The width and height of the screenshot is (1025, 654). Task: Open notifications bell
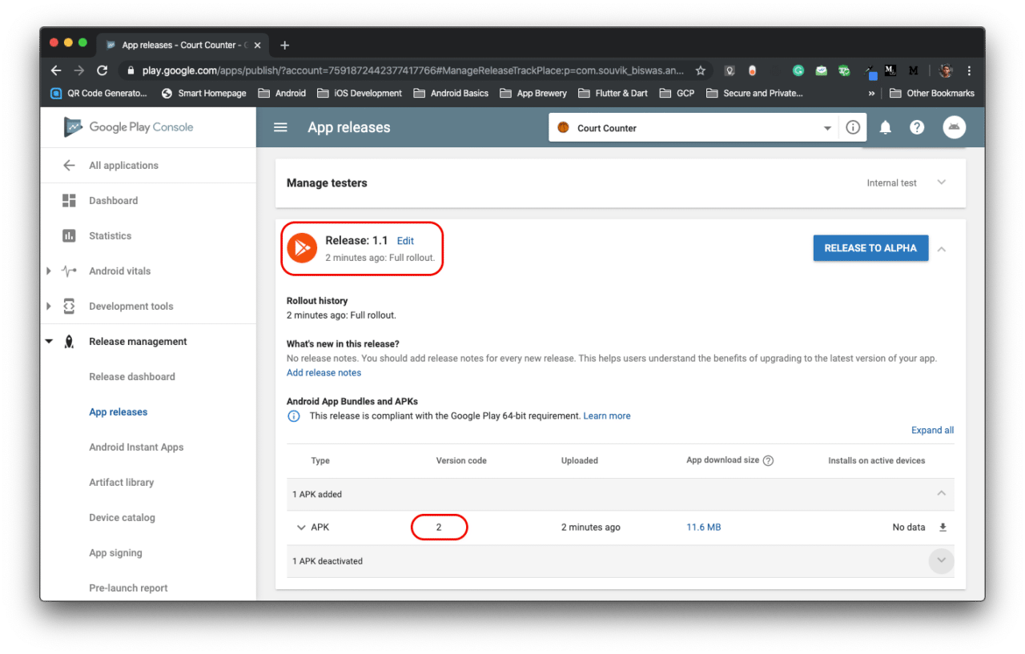pyautogui.click(x=885, y=127)
